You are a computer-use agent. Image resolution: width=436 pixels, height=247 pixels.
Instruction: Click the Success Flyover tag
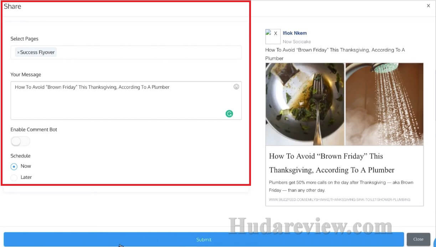click(x=36, y=52)
